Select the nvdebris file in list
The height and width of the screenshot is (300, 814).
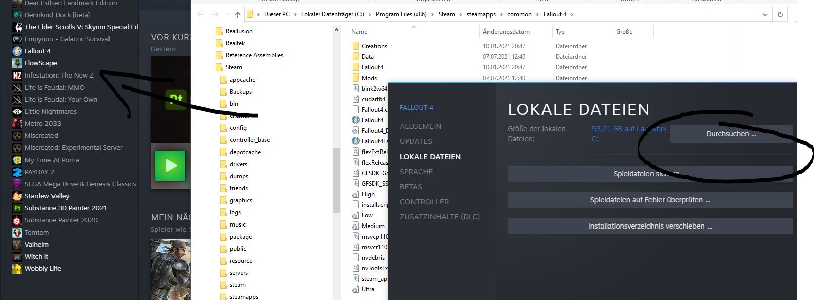click(x=373, y=258)
